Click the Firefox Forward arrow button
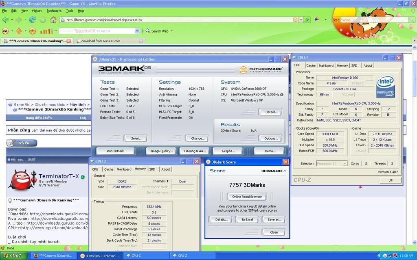 click(x=18, y=19)
